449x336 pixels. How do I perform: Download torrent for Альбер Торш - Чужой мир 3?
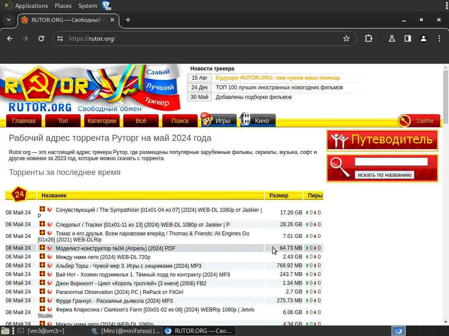click(x=42, y=265)
